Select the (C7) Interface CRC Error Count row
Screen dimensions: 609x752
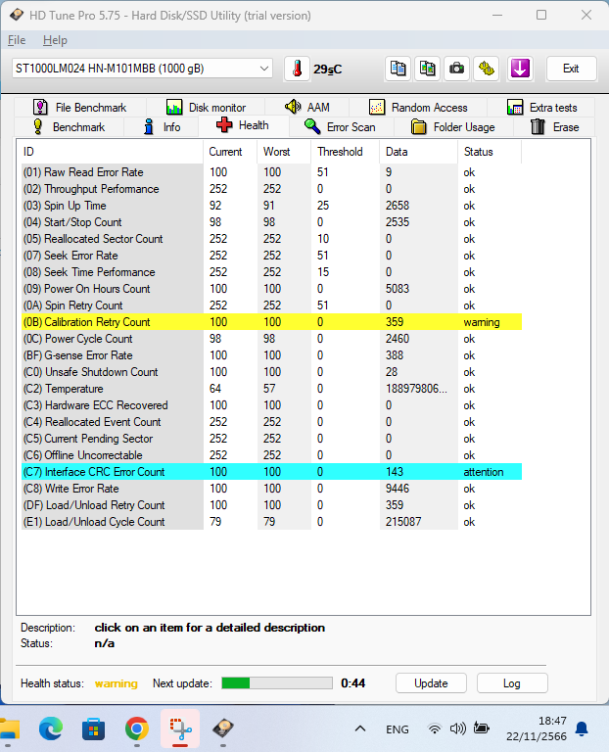coord(271,472)
